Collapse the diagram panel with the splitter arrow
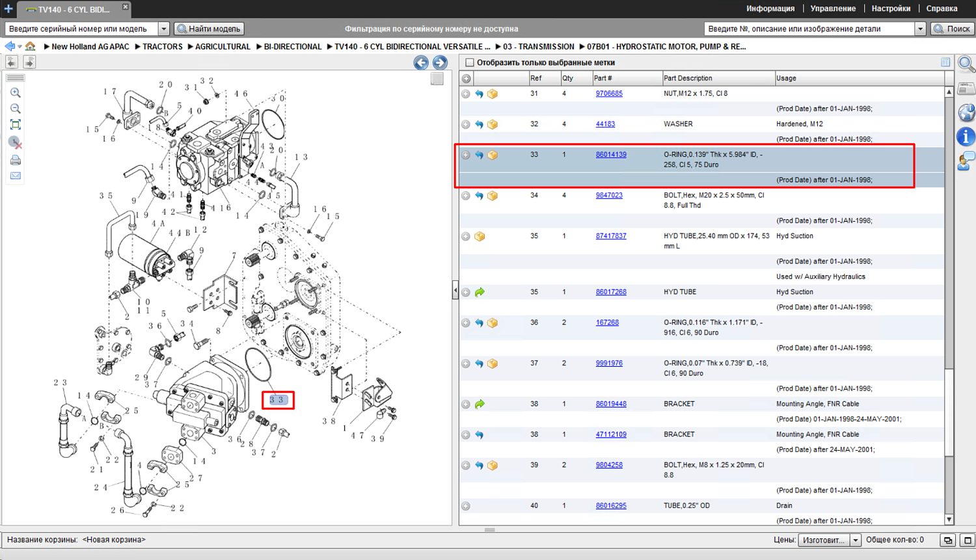 [455, 290]
